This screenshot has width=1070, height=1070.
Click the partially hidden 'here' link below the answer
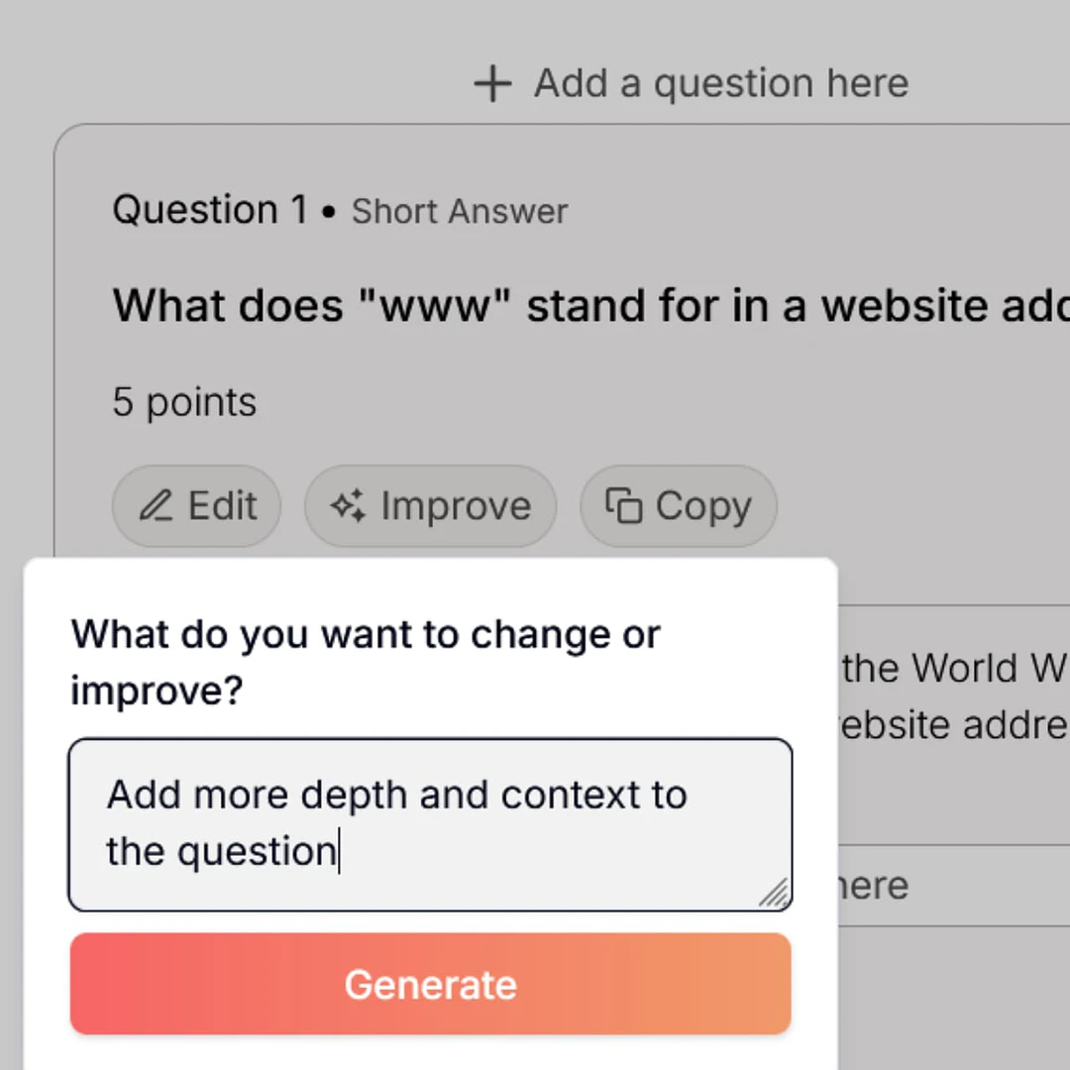873,886
